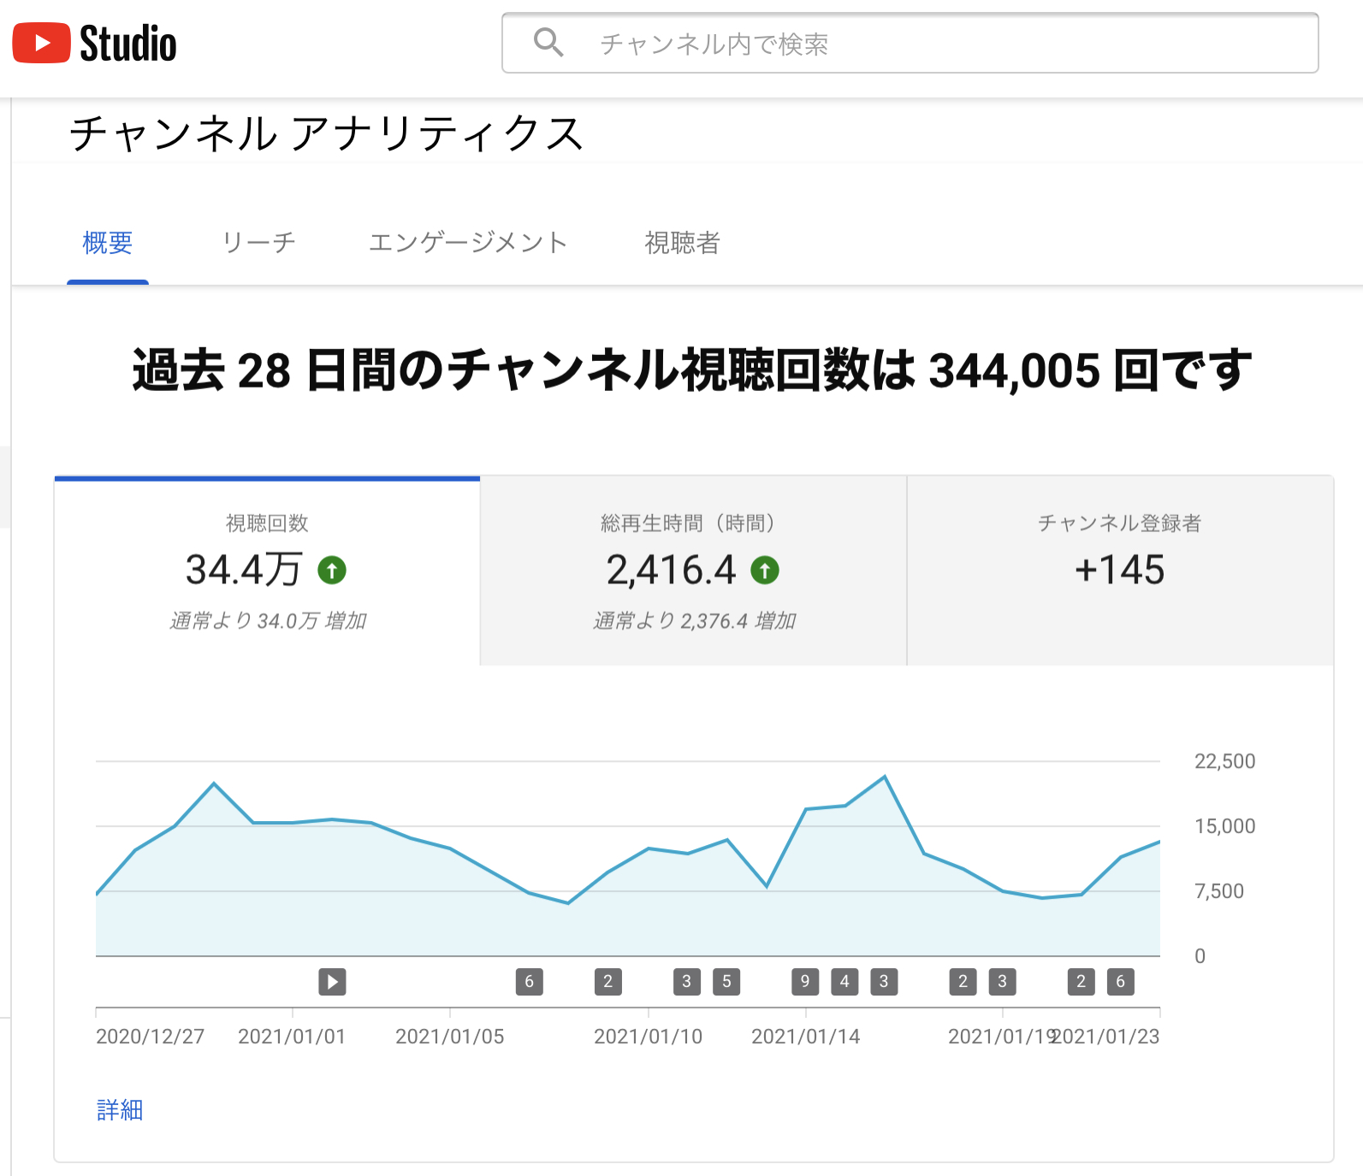Click the 2021/01/01 date label
This screenshot has height=1176, width=1363.
(292, 1037)
